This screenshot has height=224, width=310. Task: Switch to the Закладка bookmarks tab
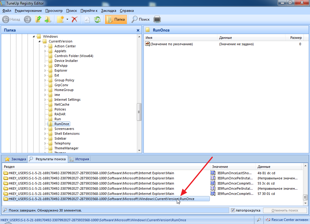15,159
